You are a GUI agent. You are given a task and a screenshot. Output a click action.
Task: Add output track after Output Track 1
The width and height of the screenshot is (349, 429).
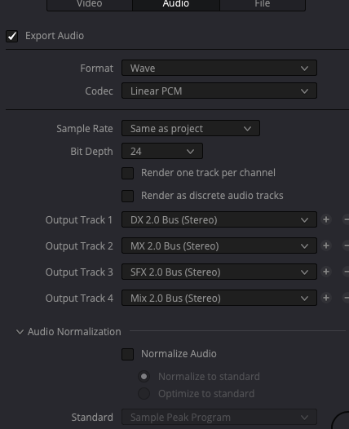coord(326,219)
